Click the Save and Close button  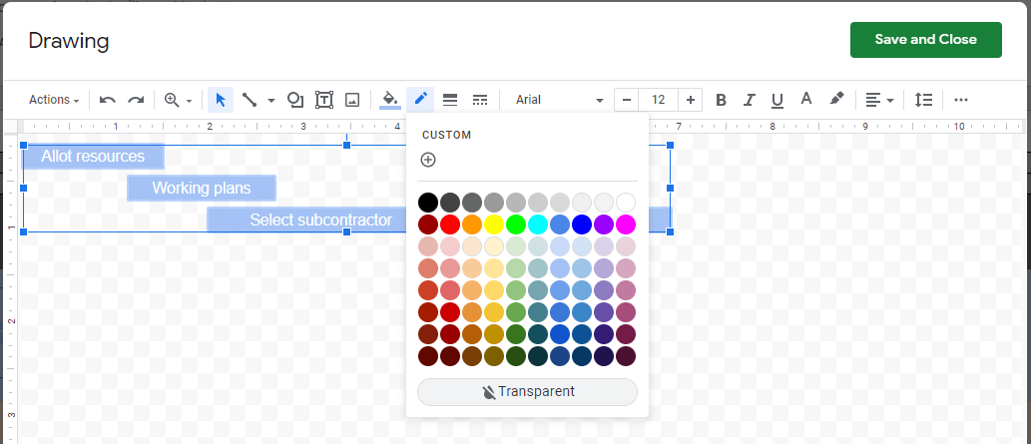click(925, 40)
